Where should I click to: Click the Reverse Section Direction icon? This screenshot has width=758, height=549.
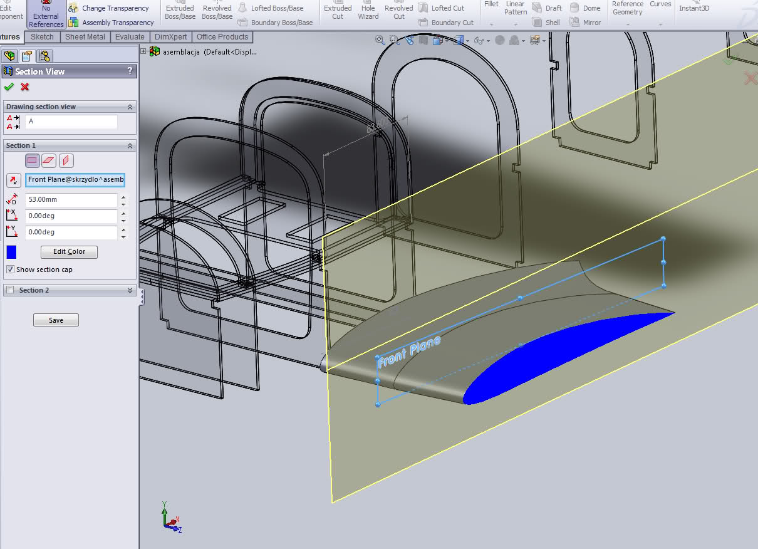tap(13, 180)
